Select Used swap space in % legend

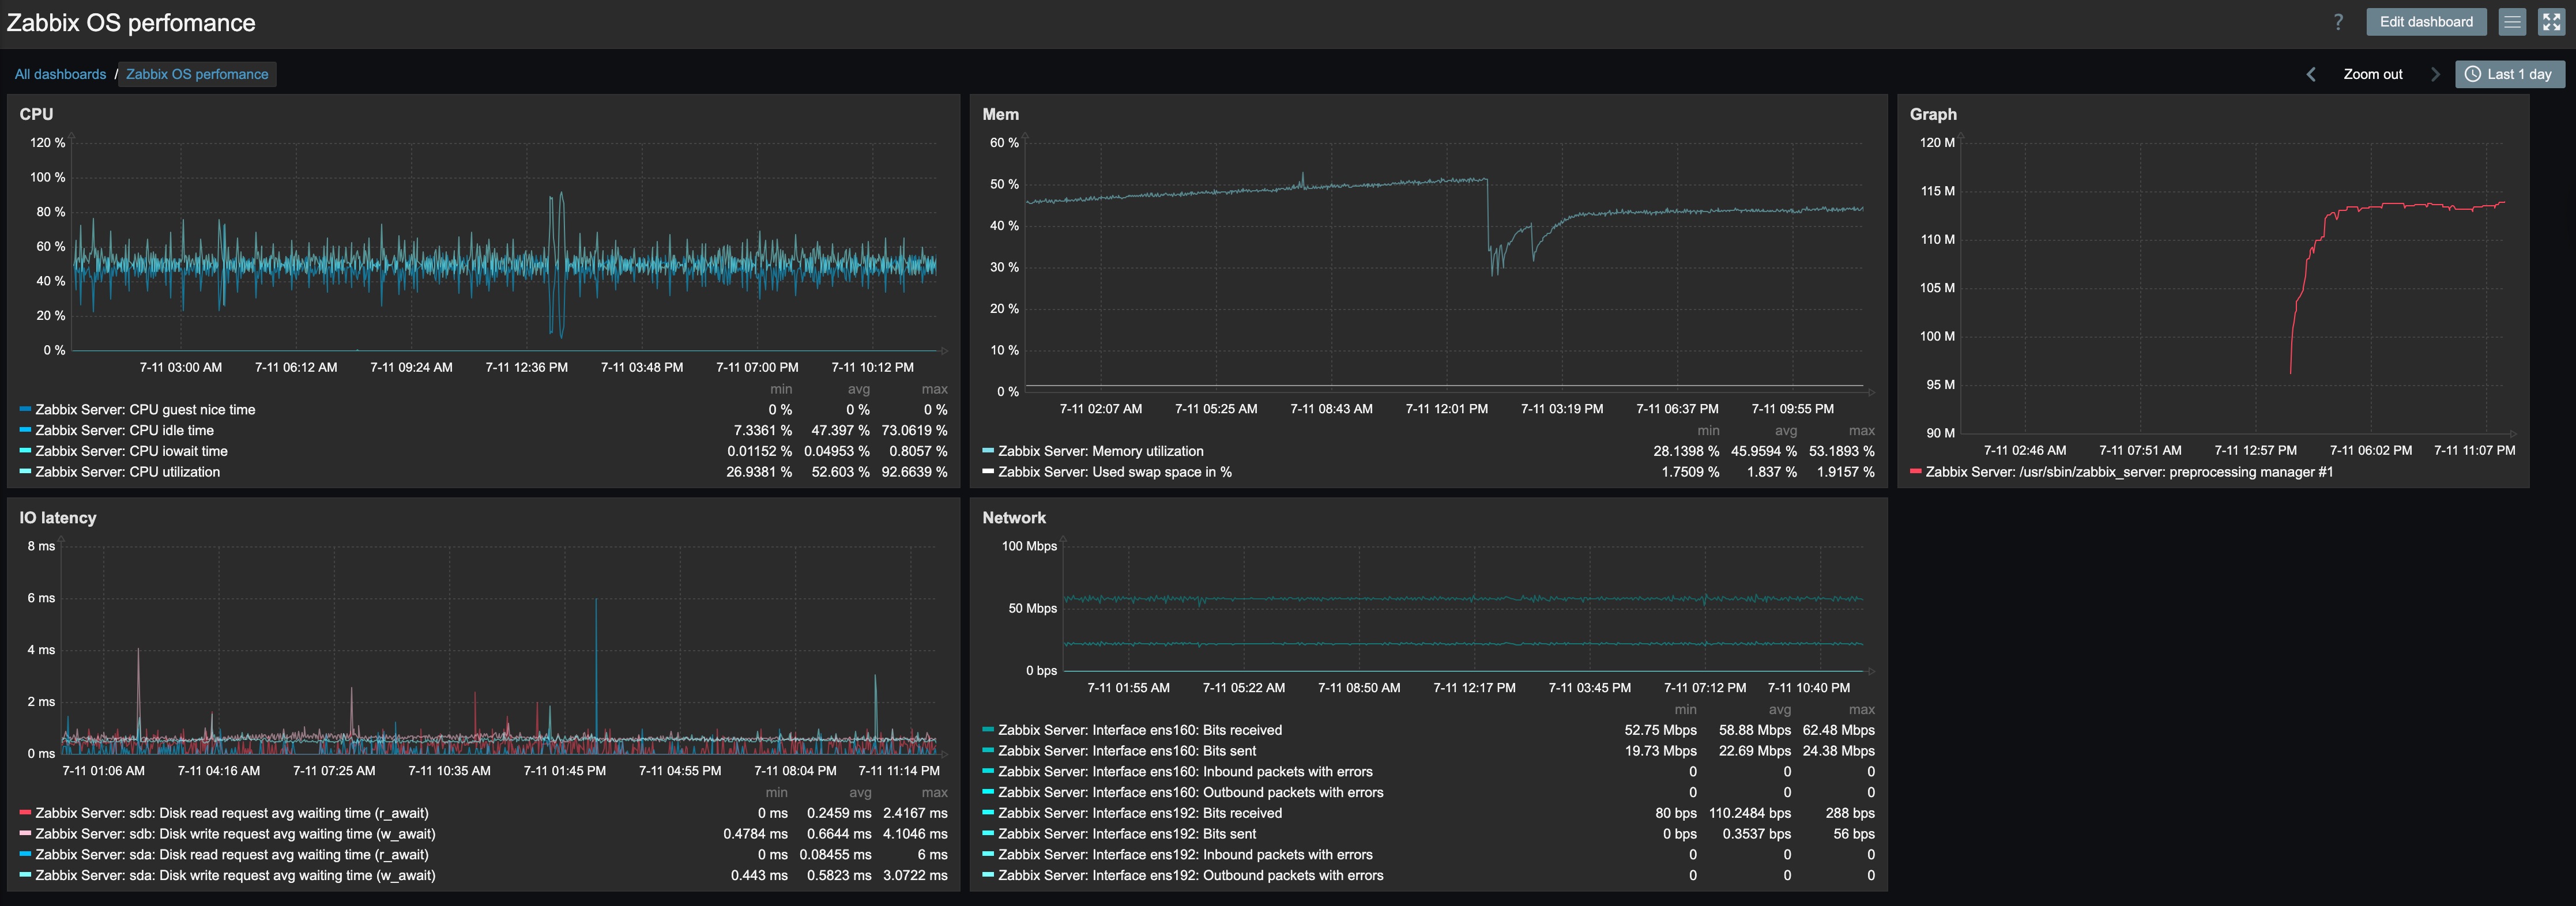coord(1115,472)
